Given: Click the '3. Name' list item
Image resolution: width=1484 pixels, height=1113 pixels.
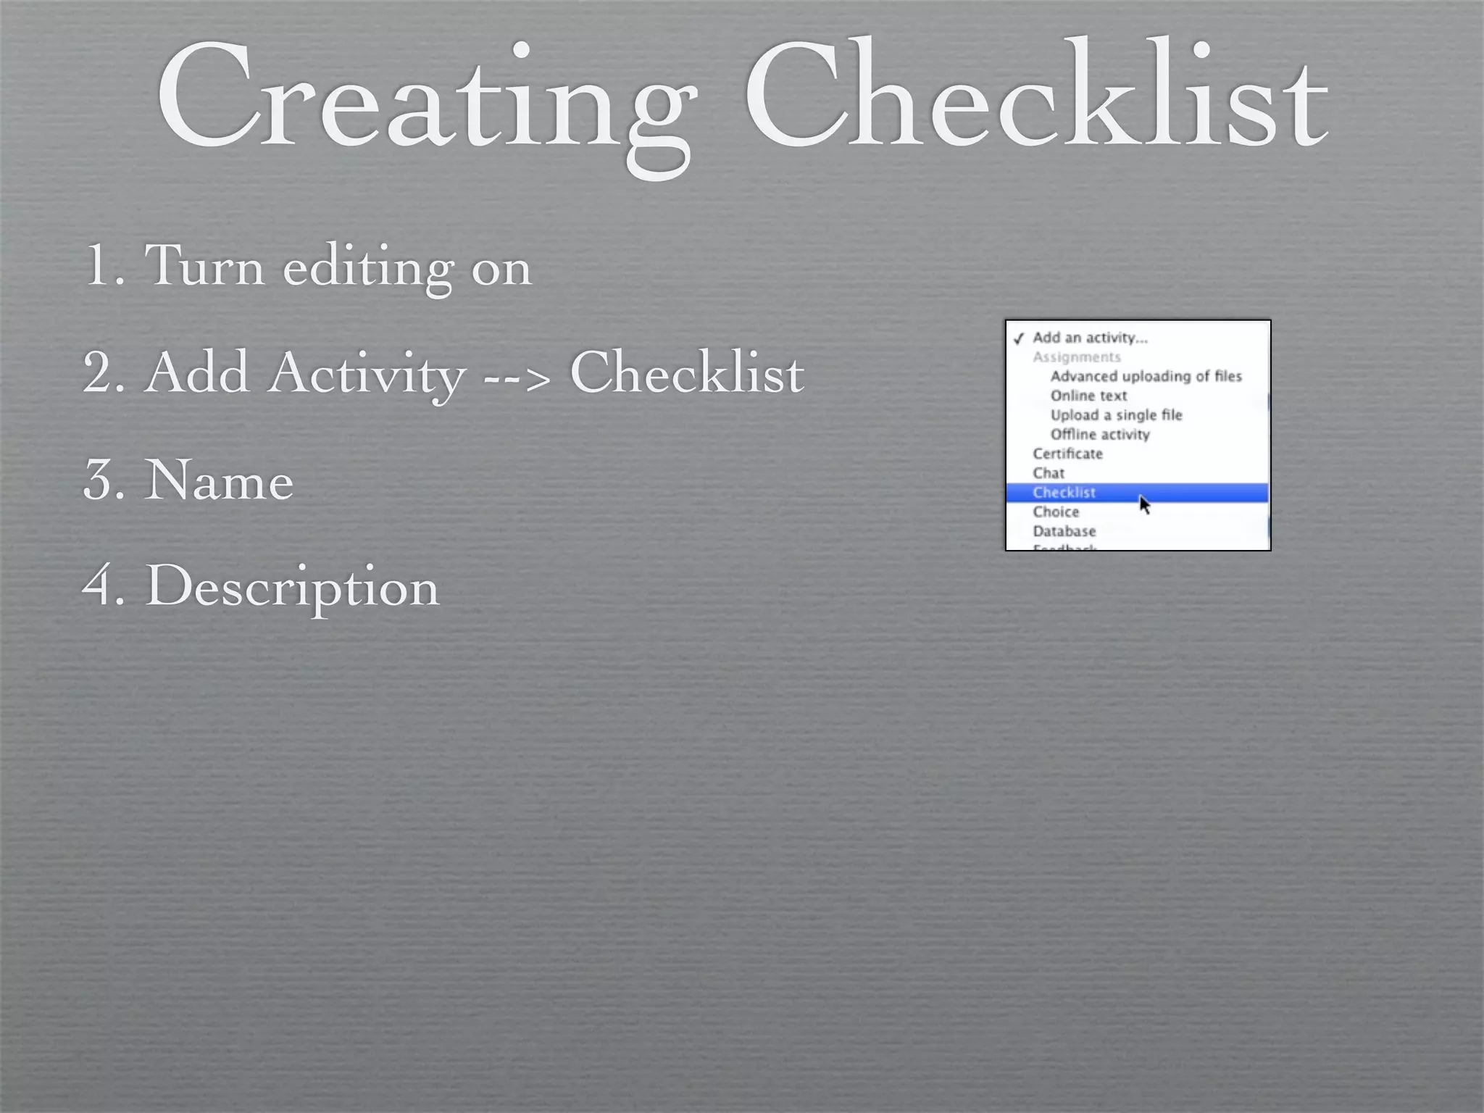Looking at the screenshot, I should point(188,480).
